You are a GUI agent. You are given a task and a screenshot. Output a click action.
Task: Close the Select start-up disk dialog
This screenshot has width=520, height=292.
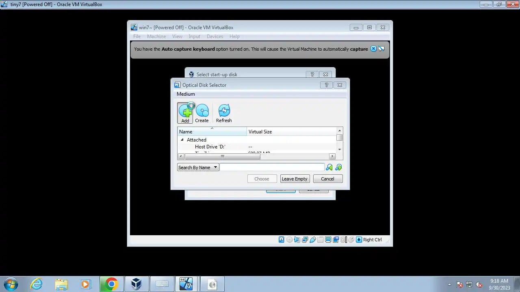click(x=325, y=74)
